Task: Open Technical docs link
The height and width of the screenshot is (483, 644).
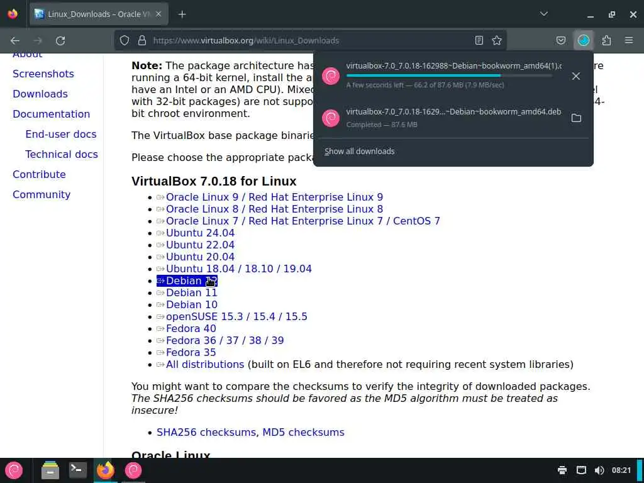Action: tap(62, 155)
